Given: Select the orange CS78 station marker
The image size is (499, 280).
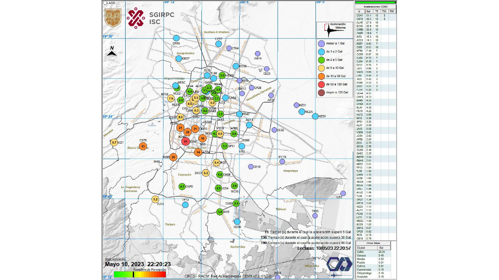Looking at the screenshot, I should (x=143, y=146).
